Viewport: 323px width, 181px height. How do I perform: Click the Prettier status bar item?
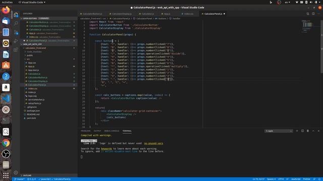coord(307,179)
